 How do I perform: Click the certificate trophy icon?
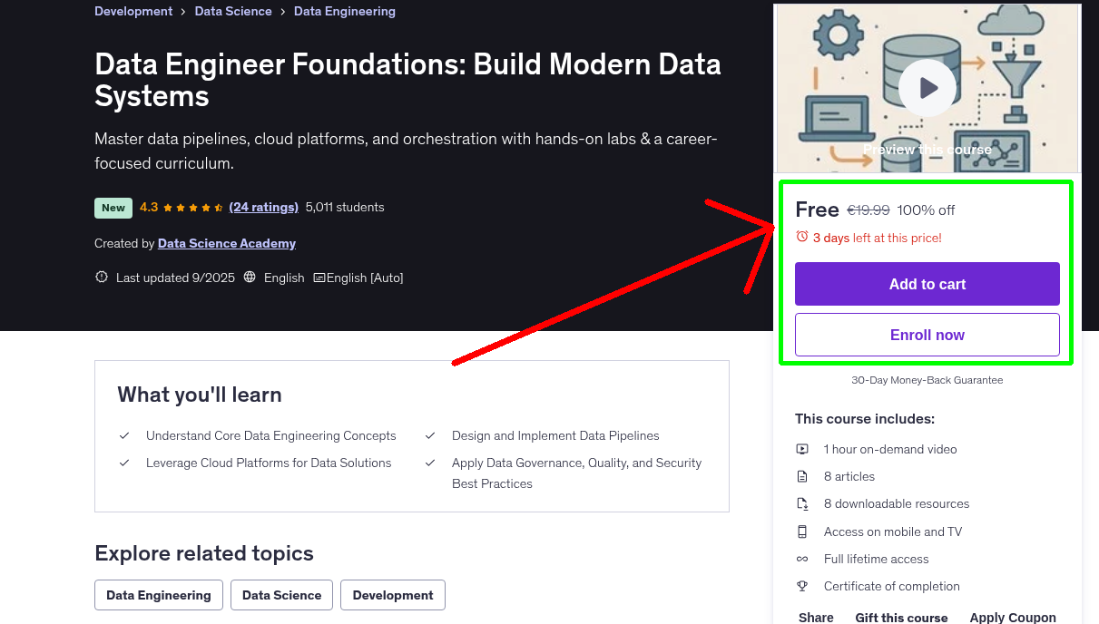coord(802,586)
